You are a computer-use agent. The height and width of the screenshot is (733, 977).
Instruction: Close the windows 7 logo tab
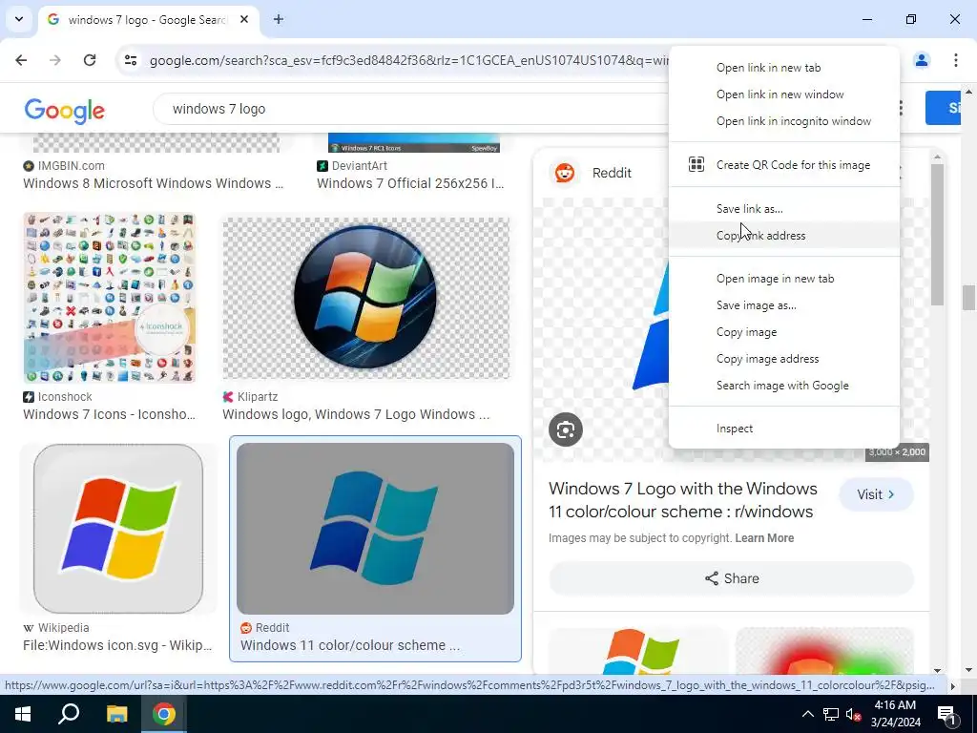click(x=244, y=19)
